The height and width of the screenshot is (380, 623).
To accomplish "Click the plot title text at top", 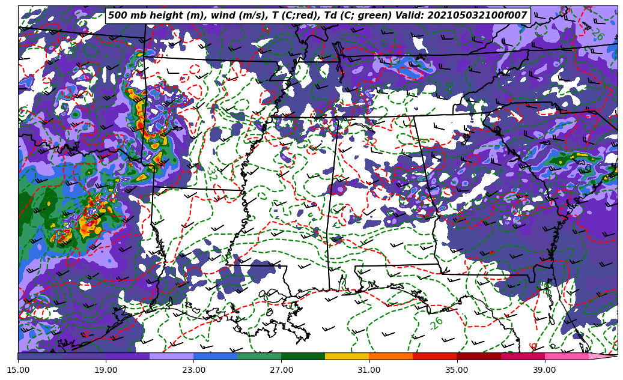I will click(317, 16).
